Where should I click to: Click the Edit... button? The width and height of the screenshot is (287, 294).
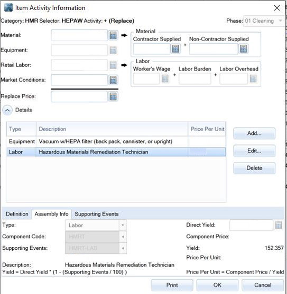(254, 151)
